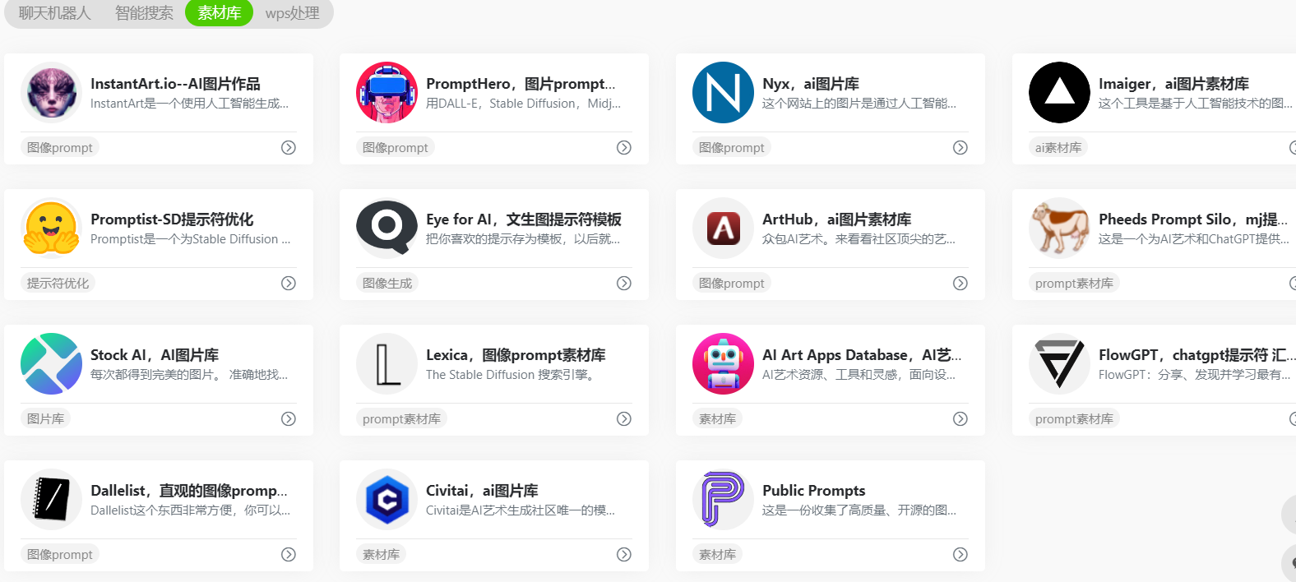Click the 图片库 tag on Stock AI card
Screen dimensions: 1296x582
point(46,418)
